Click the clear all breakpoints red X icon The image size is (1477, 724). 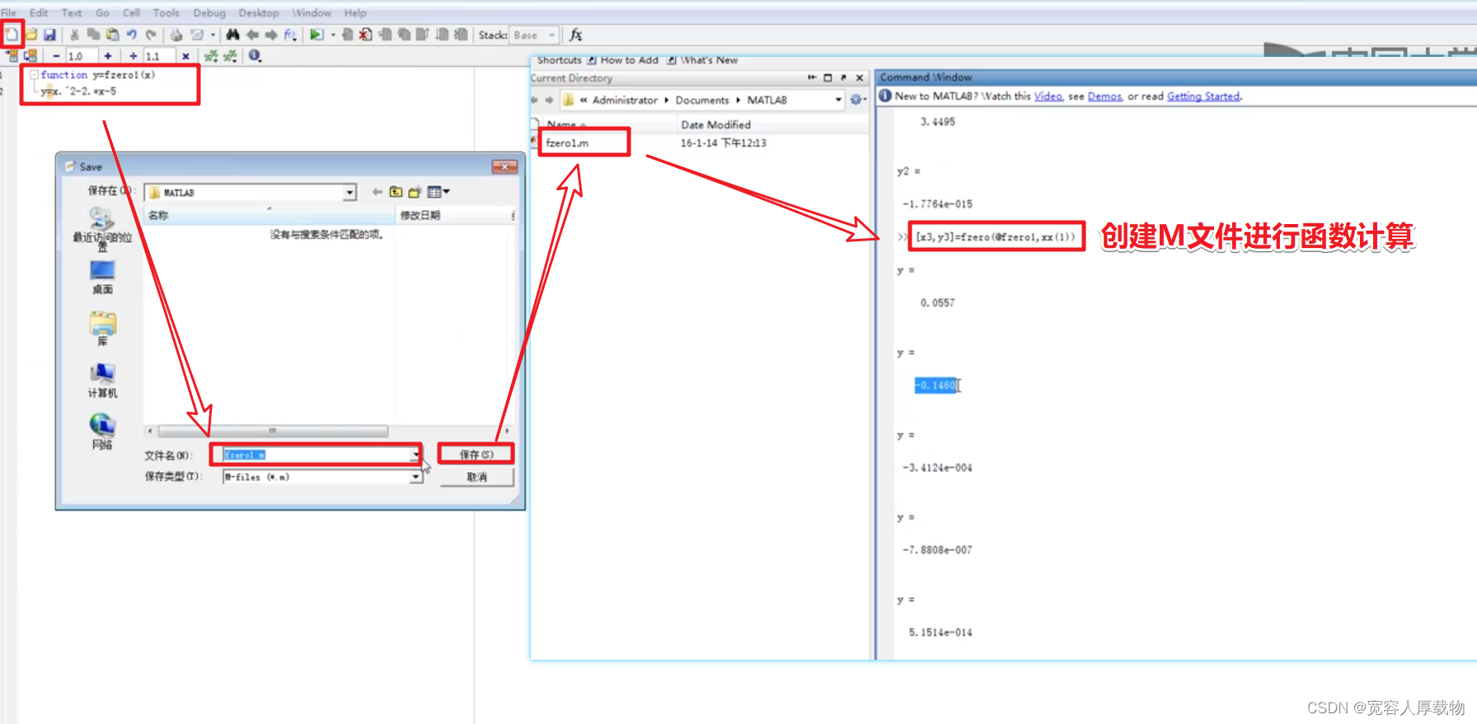(365, 35)
